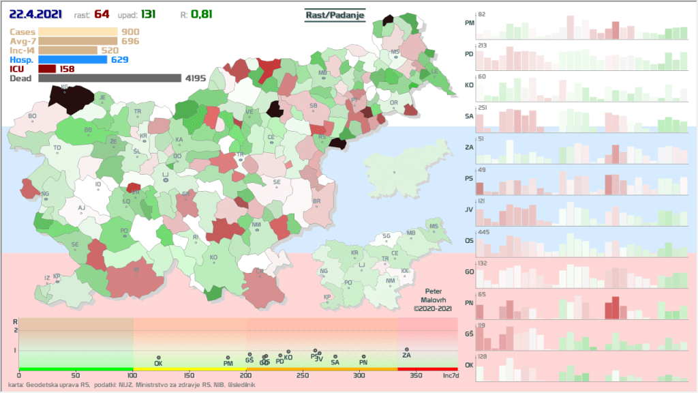Pick the TO town marker on the map
The image size is (698, 393).
click(57, 148)
